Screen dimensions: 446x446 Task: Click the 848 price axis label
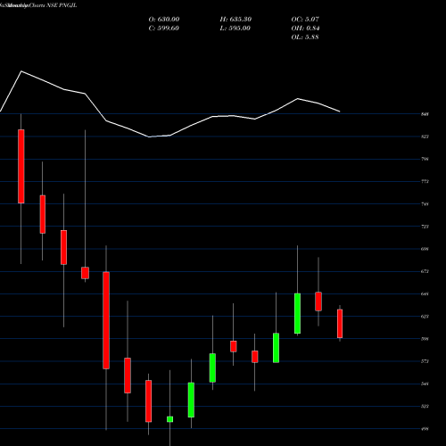pos(425,114)
